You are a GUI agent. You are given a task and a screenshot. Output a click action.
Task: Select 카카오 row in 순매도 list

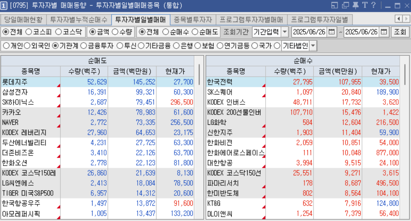coord(98,112)
